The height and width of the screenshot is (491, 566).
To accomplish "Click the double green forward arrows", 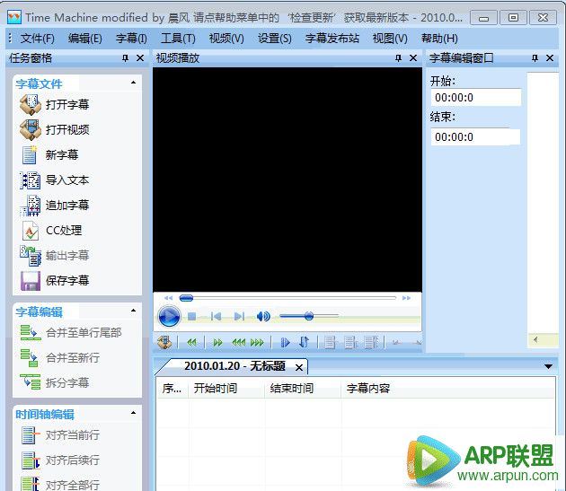I will [x=217, y=342].
